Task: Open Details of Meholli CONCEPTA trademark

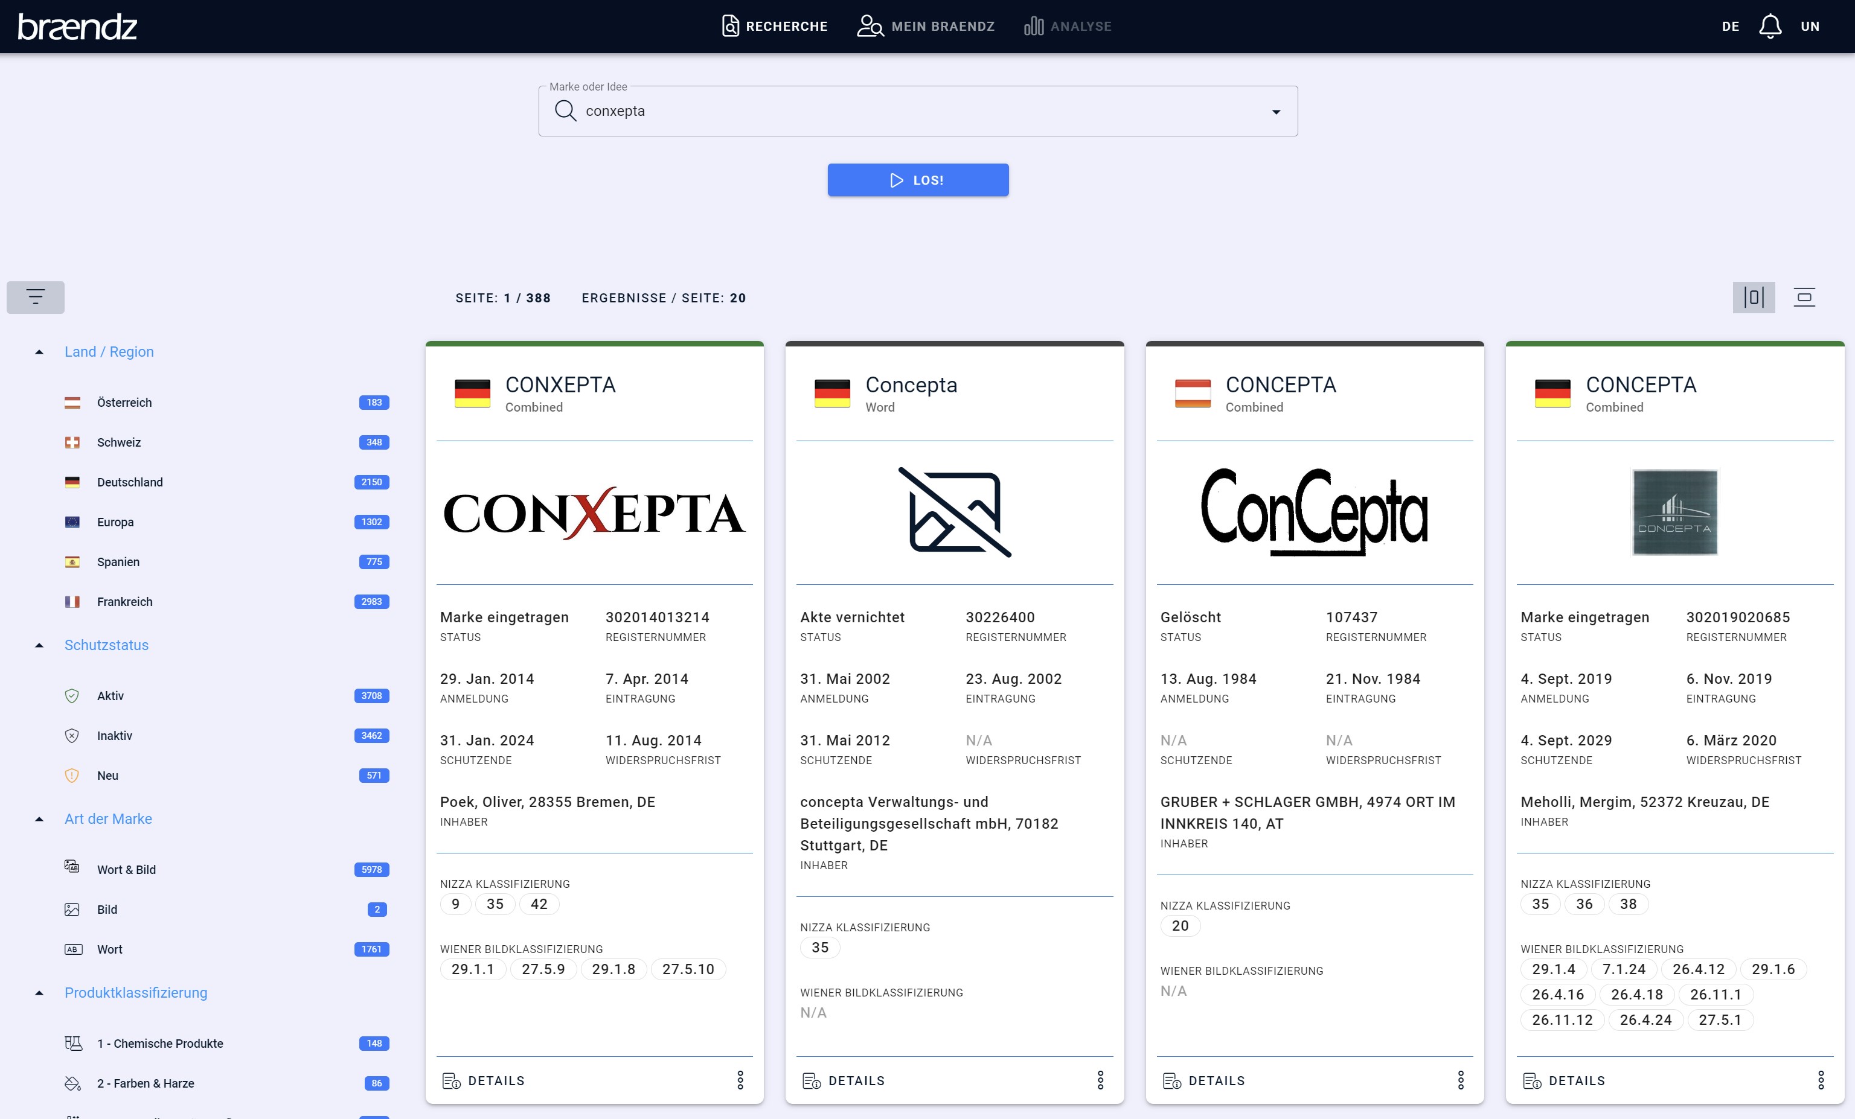Action: [1564, 1080]
